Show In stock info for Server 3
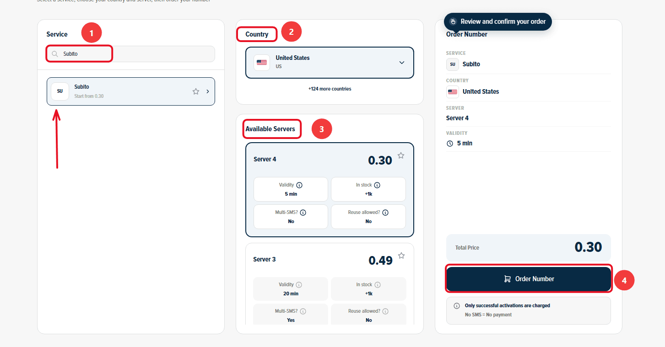 click(377, 284)
